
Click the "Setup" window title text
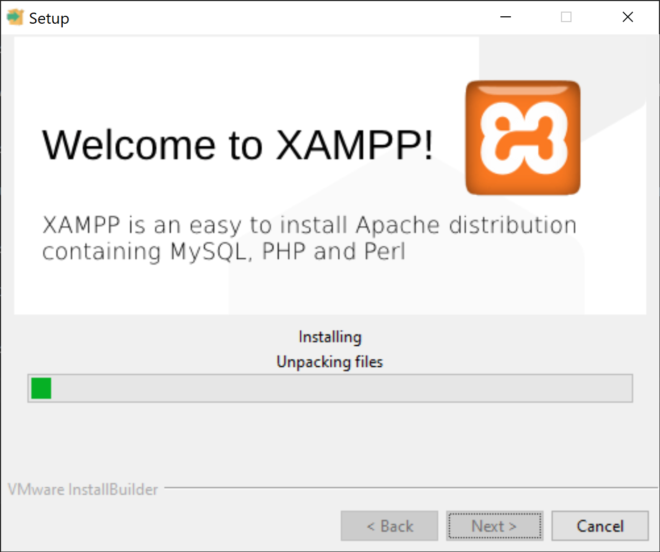[x=49, y=18]
